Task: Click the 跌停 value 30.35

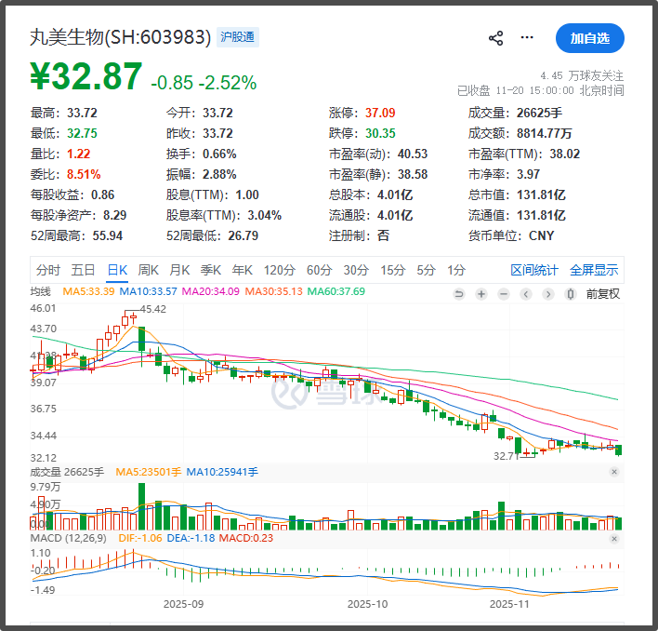Action: point(380,134)
